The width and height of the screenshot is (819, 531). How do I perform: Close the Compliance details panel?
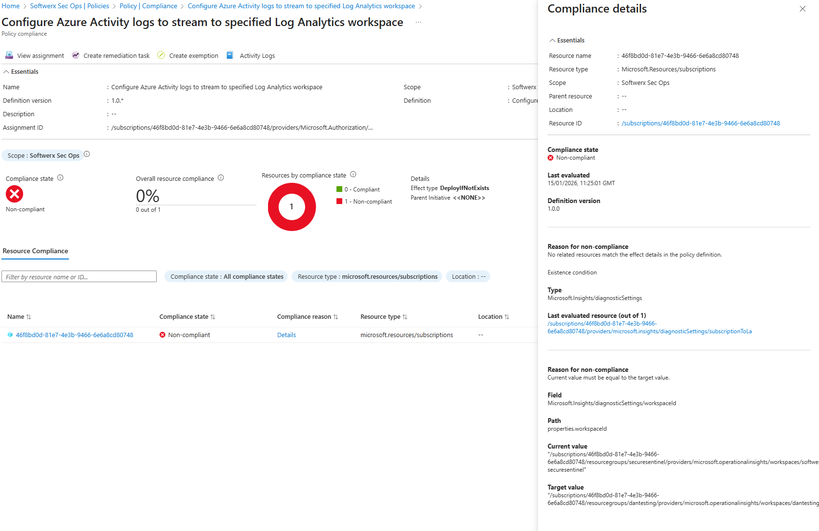pyautogui.click(x=802, y=9)
